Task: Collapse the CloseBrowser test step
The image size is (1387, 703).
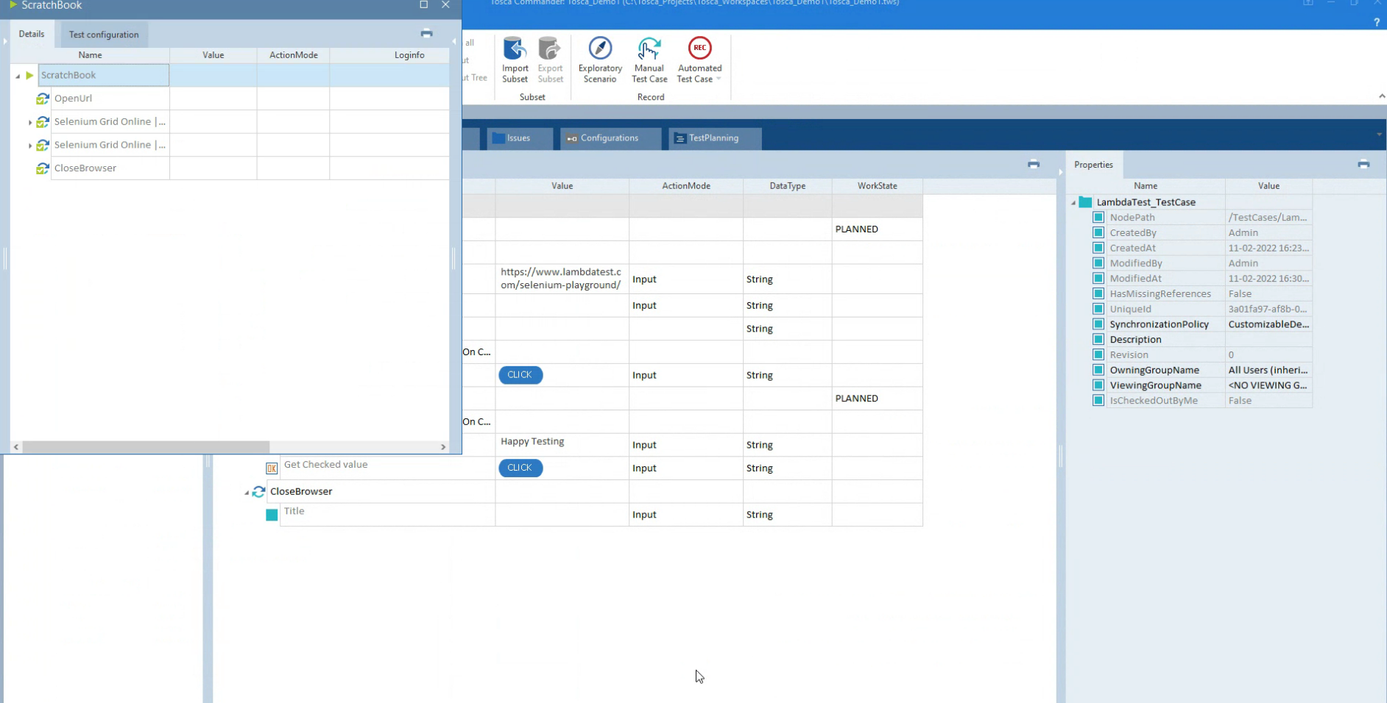Action: 247,493
